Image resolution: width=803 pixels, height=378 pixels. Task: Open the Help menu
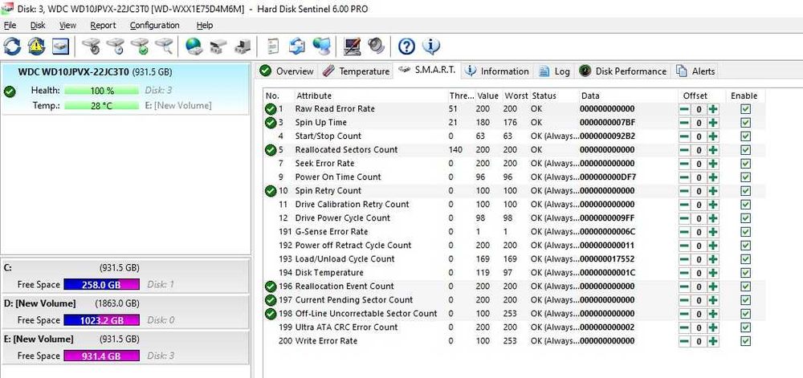204,25
